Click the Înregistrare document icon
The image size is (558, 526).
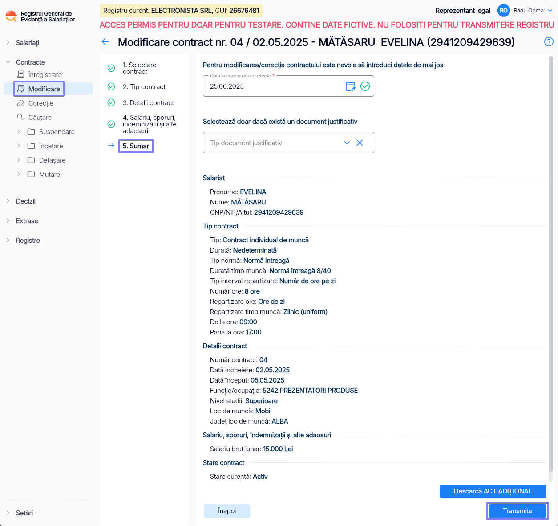pyautogui.click(x=21, y=74)
